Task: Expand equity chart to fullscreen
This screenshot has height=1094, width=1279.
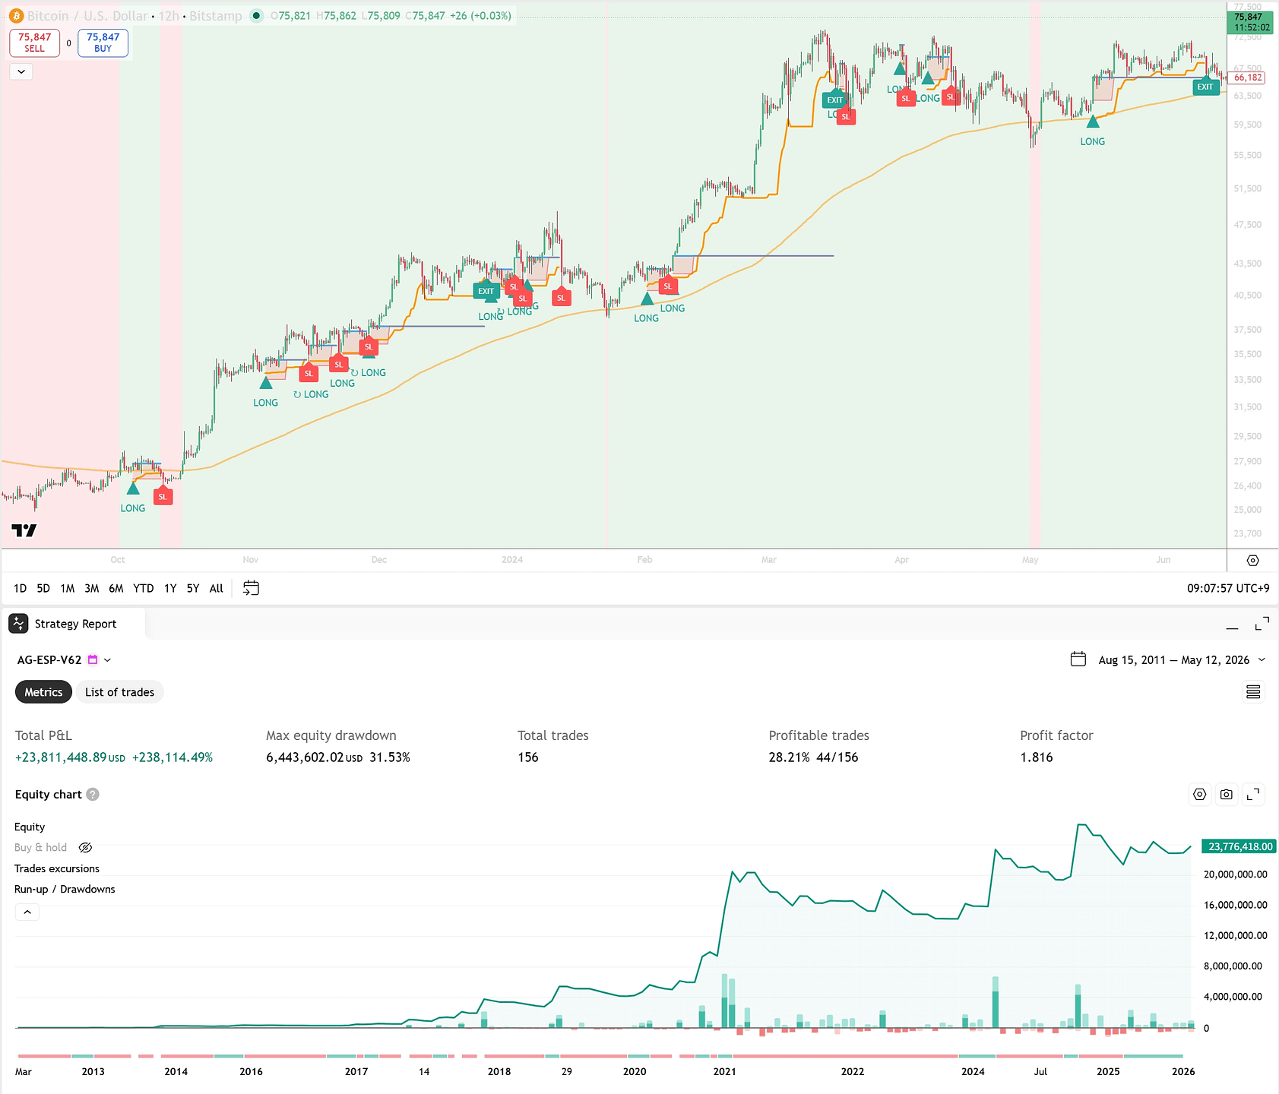Action: point(1253,795)
